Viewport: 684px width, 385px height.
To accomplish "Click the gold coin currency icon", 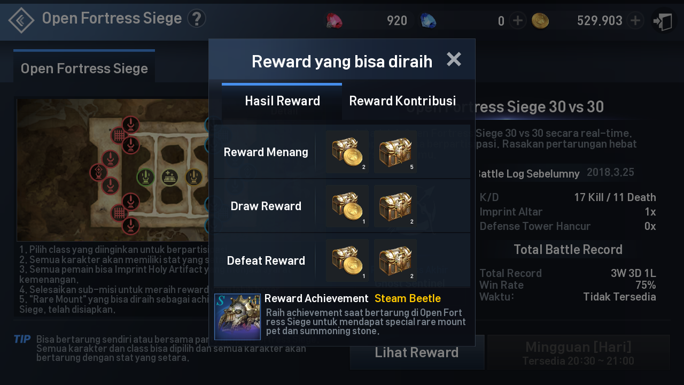I will click(540, 21).
